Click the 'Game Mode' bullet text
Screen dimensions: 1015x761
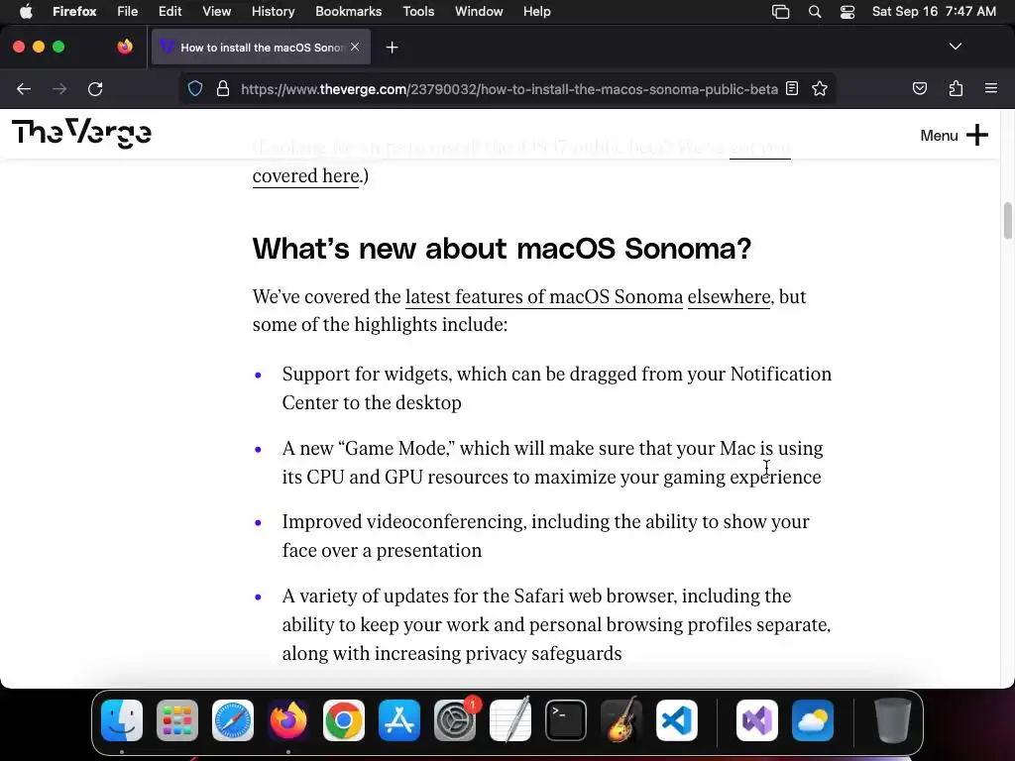(552, 463)
